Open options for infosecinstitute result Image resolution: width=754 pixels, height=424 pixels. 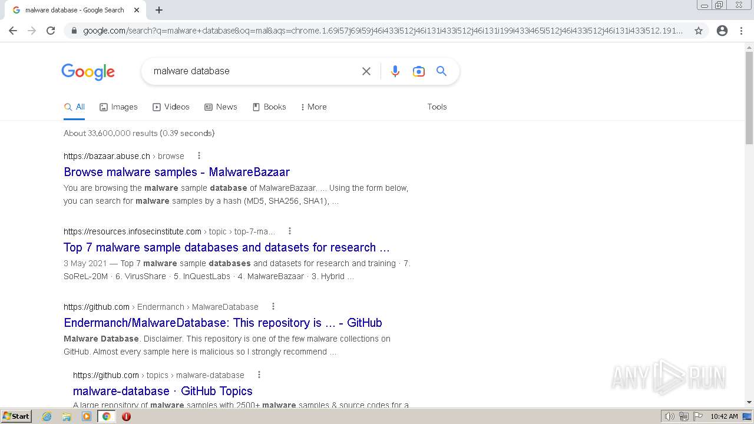(x=290, y=231)
